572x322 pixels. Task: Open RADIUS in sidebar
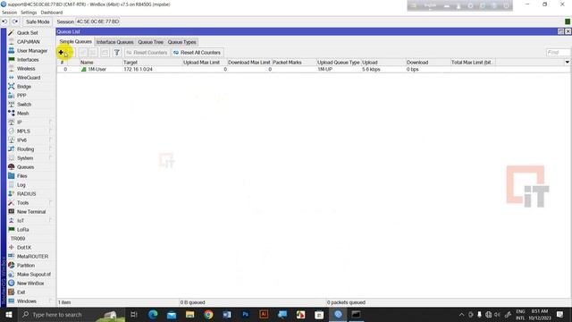pos(26,193)
